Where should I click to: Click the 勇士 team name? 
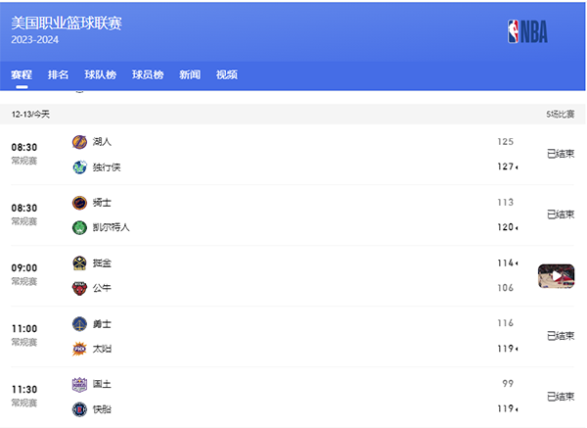tap(102, 324)
